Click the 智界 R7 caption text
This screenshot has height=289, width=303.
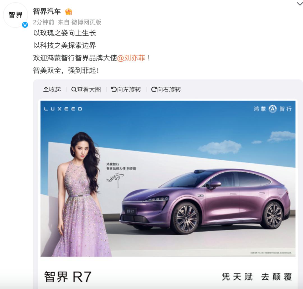68,277
